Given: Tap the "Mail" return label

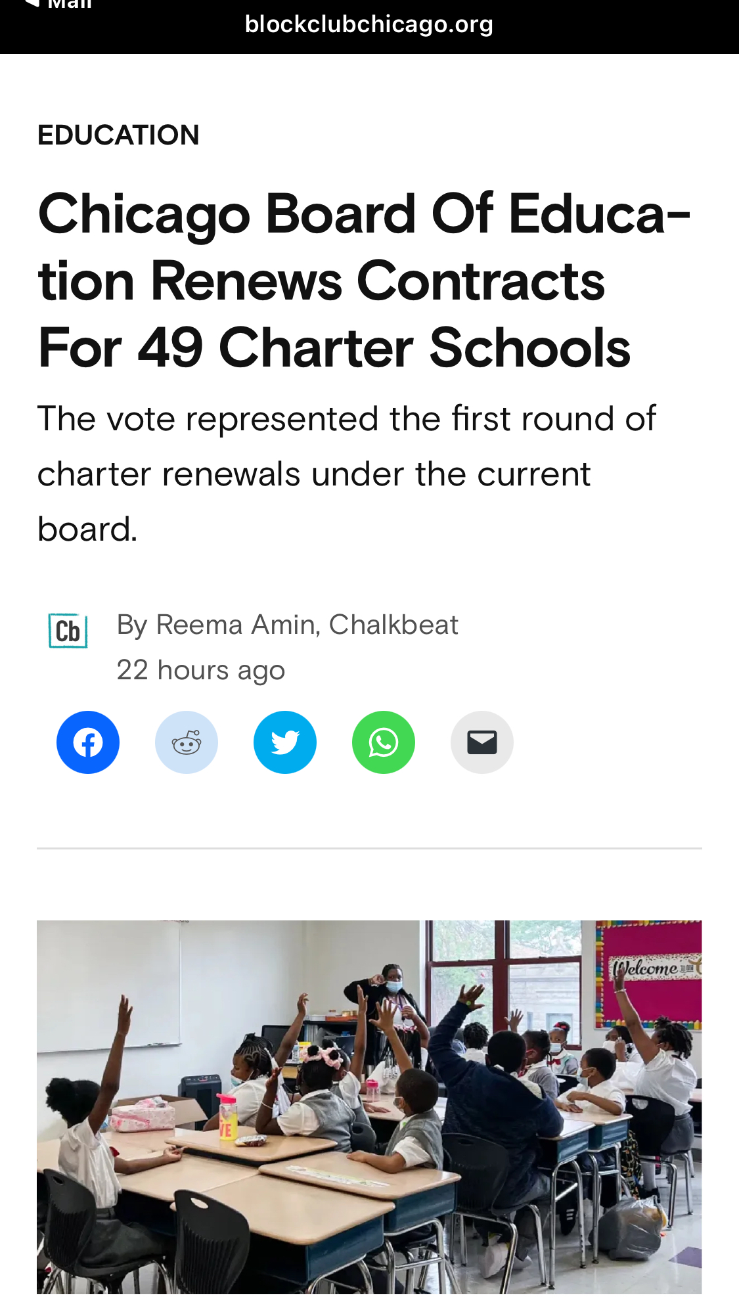Looking at the screenshot, I should [x=70, y=4].
